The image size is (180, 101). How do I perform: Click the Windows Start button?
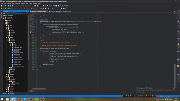2,99
